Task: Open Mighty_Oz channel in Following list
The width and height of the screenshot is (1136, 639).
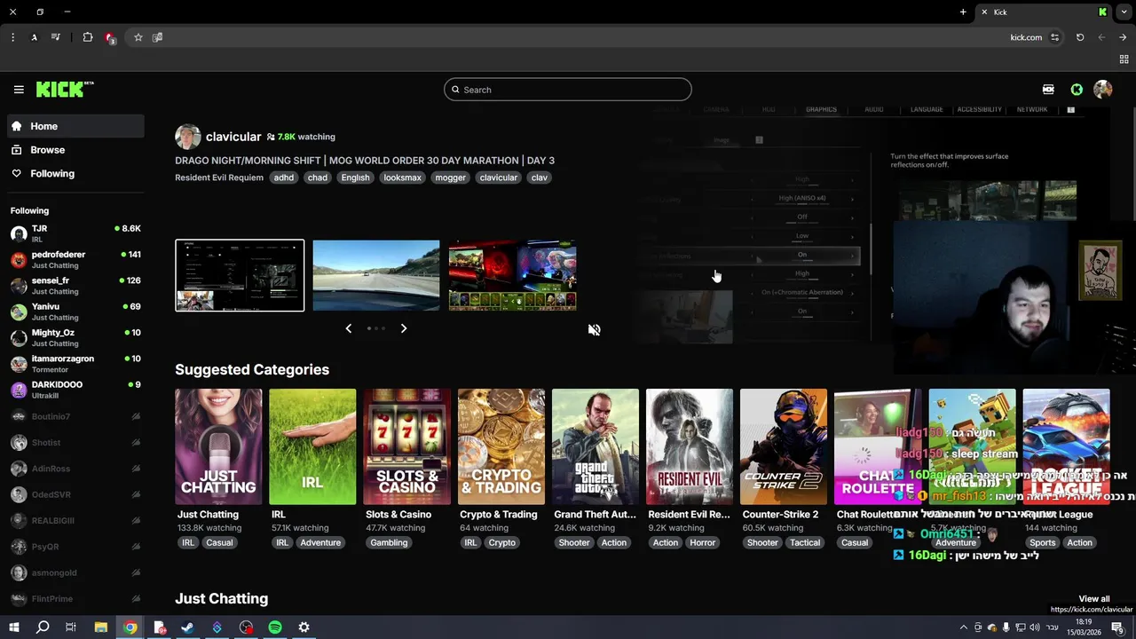Action: [75, 337]
